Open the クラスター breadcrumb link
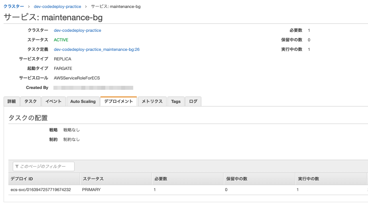 [14, 7]
